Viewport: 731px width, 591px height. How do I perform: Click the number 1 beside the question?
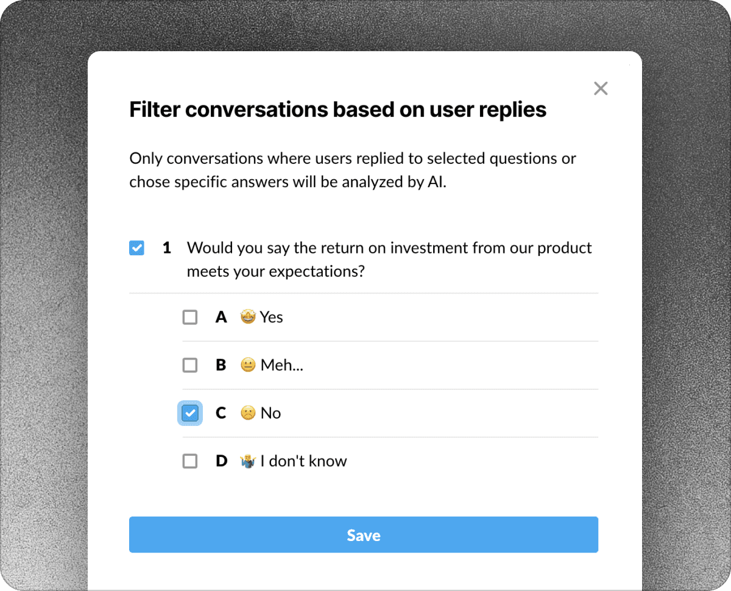point(166,247)
